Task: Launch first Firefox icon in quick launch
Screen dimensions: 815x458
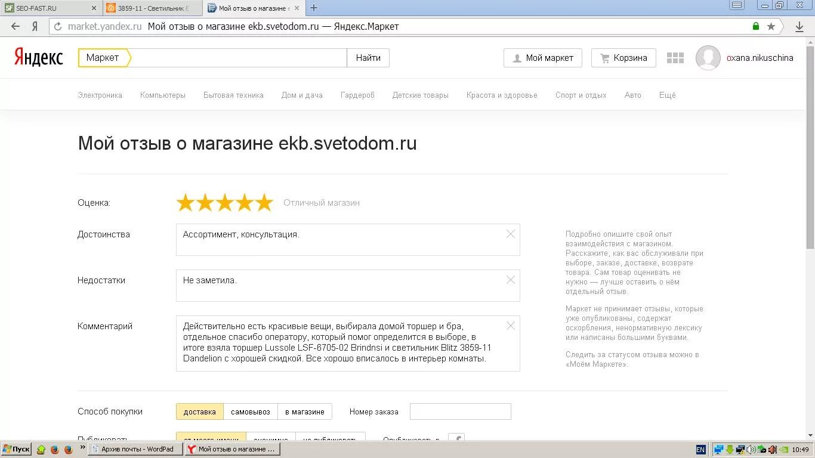Action: click(55, 450)
